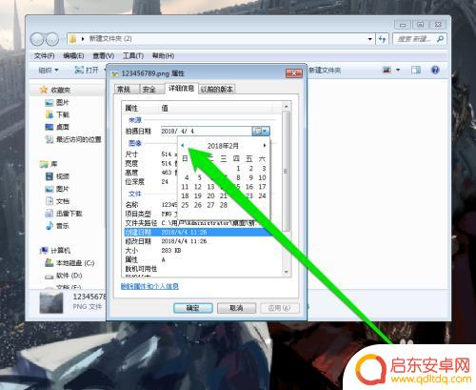Viewport: 476px width, 390px height.
Task: Pick day 19 in the calendar
Action: [x=198, y=196]
